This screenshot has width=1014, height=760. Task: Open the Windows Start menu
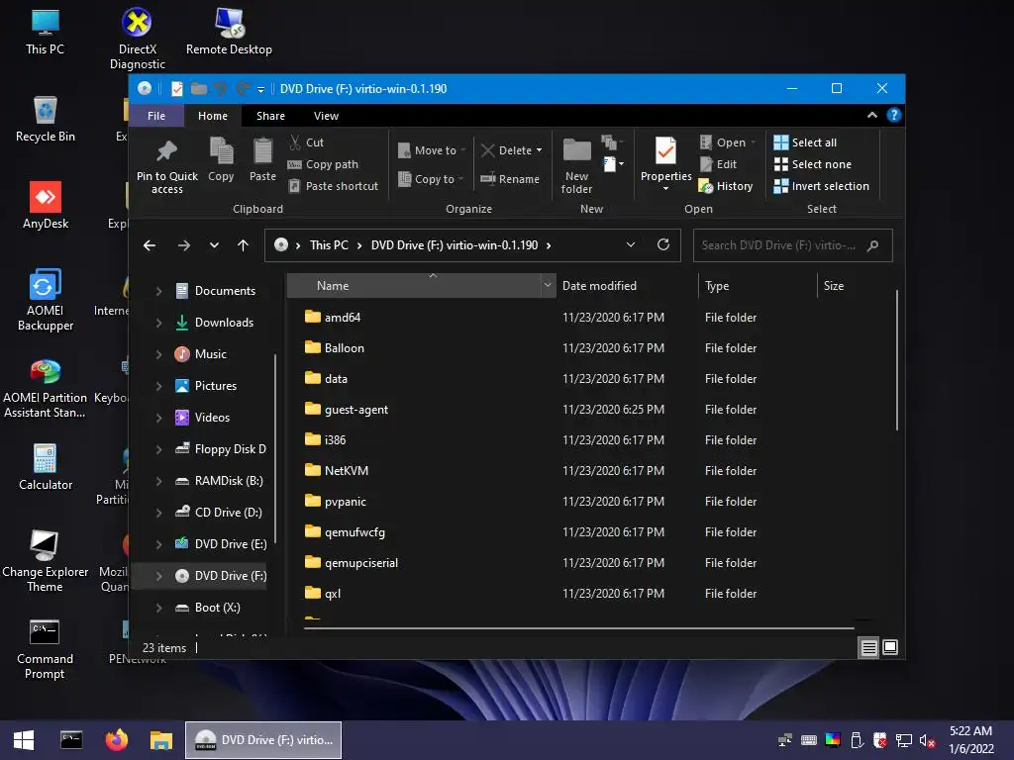coord(24,740)
